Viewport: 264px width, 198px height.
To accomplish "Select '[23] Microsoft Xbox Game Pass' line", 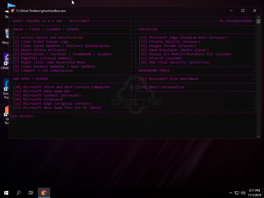I will (x=57, y=108).
